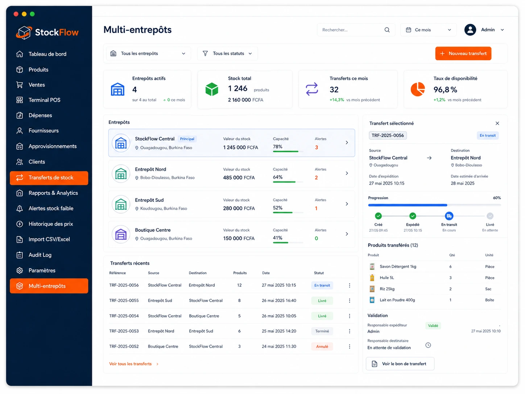525x394 pixels.
Task: Click the Validé status badge
Action: point(433,326)
